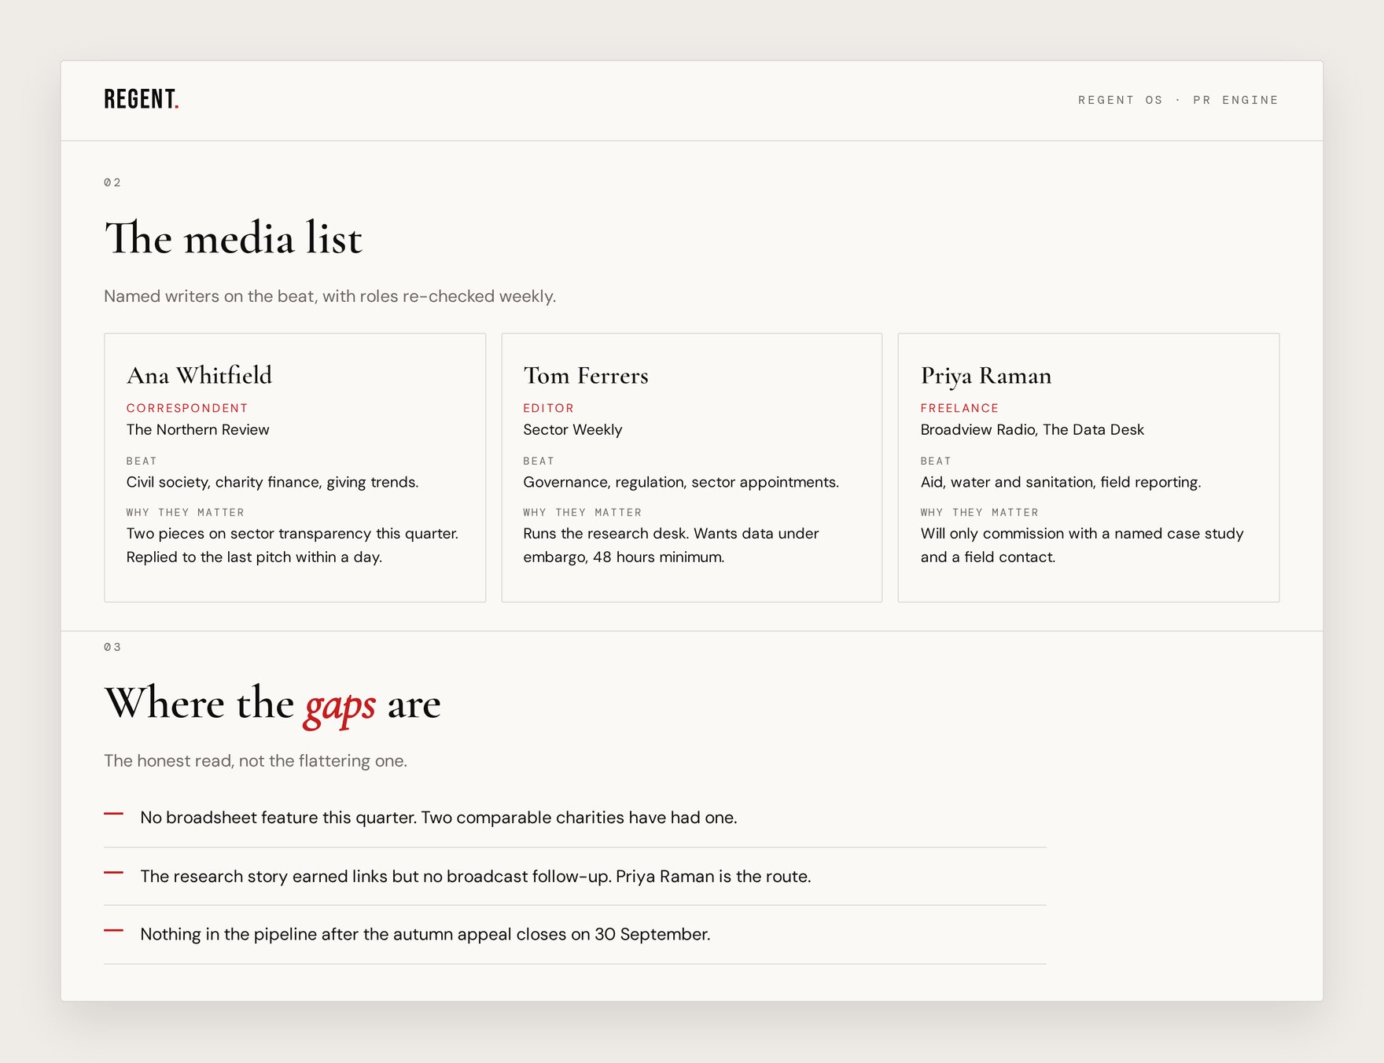Click 'Aid, water and sanitation, field reporting.'
The height and width of the screenshot is (1063, 1384).
(1061, 482)
